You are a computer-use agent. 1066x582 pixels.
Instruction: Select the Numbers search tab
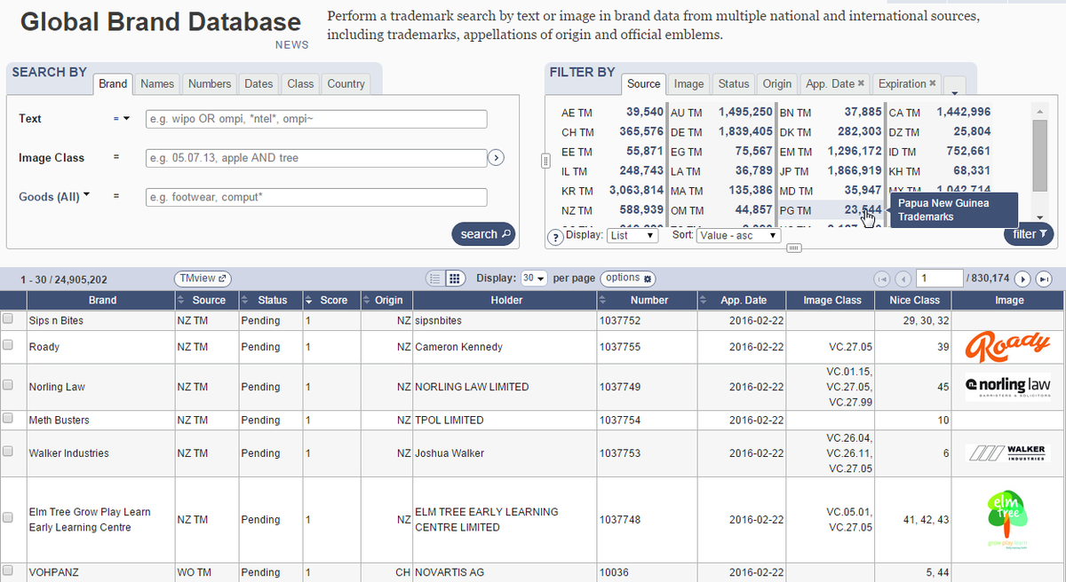coord(210,83)
